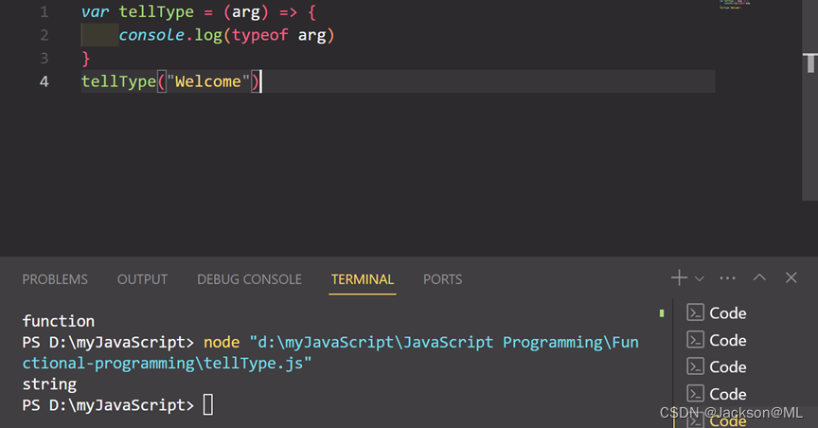Viewport: 818px width, 428px height.
Task: Focus the terminal prompt input
Action: coord(208,405)
